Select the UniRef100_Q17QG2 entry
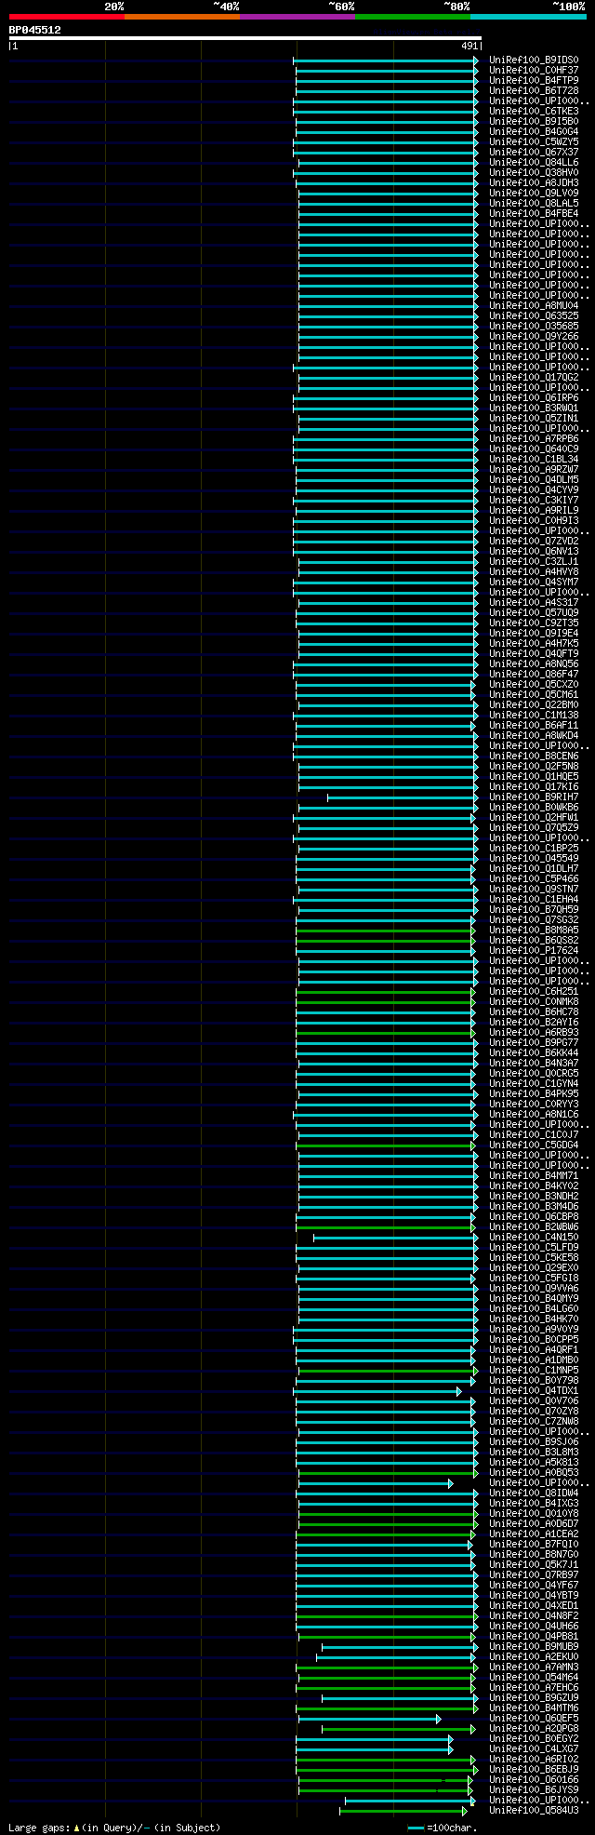This screenshot has height=1835, width=595. (534, 378)
